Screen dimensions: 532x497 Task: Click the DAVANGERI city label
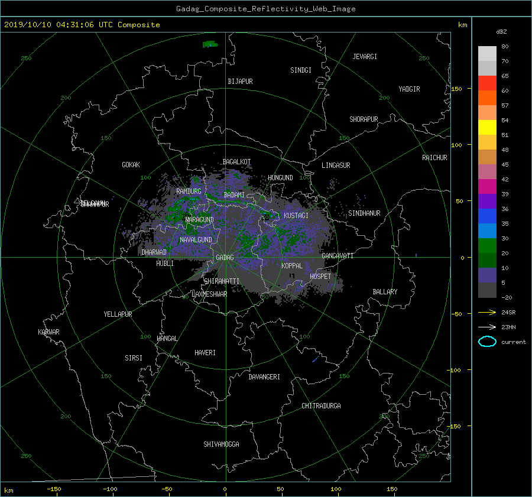[264, 377]
